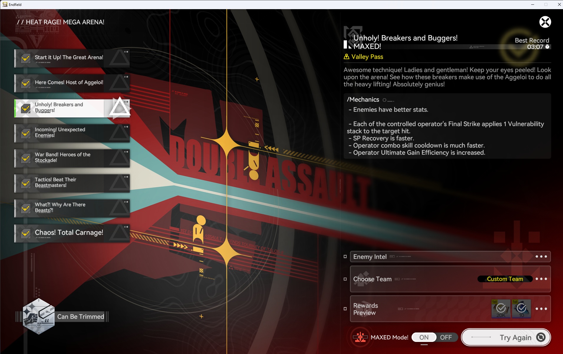Open the Chaos! Total Carnage! stage
563x354 pixels.
pyautogui.click(x=72, y=233)
